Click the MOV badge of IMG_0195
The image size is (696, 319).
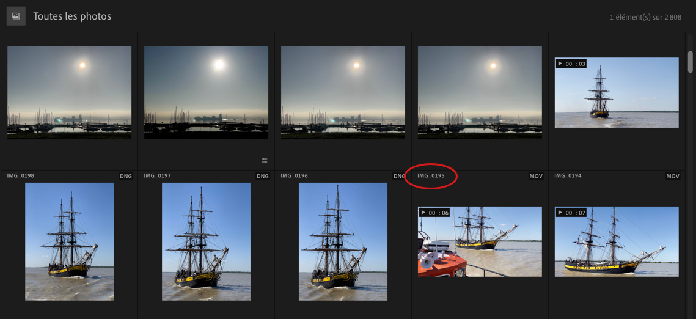pos(536,176)
